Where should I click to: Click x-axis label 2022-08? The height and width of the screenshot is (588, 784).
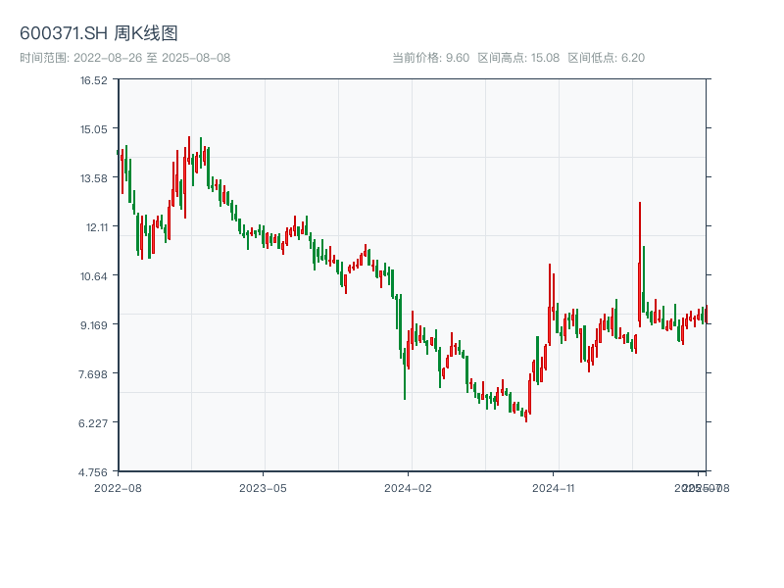coord(118,488)
